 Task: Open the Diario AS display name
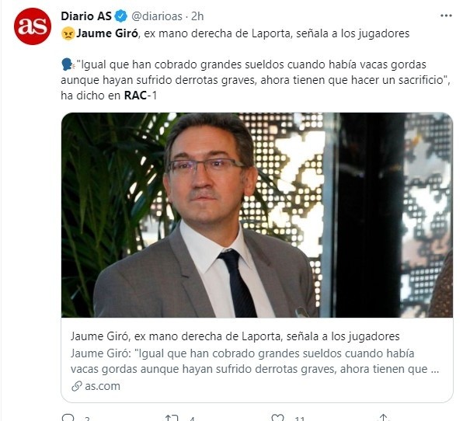[x=86, y=16]
